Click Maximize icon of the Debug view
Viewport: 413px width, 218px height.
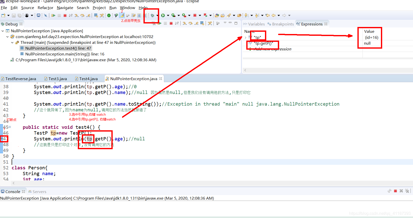click(236, 23)
